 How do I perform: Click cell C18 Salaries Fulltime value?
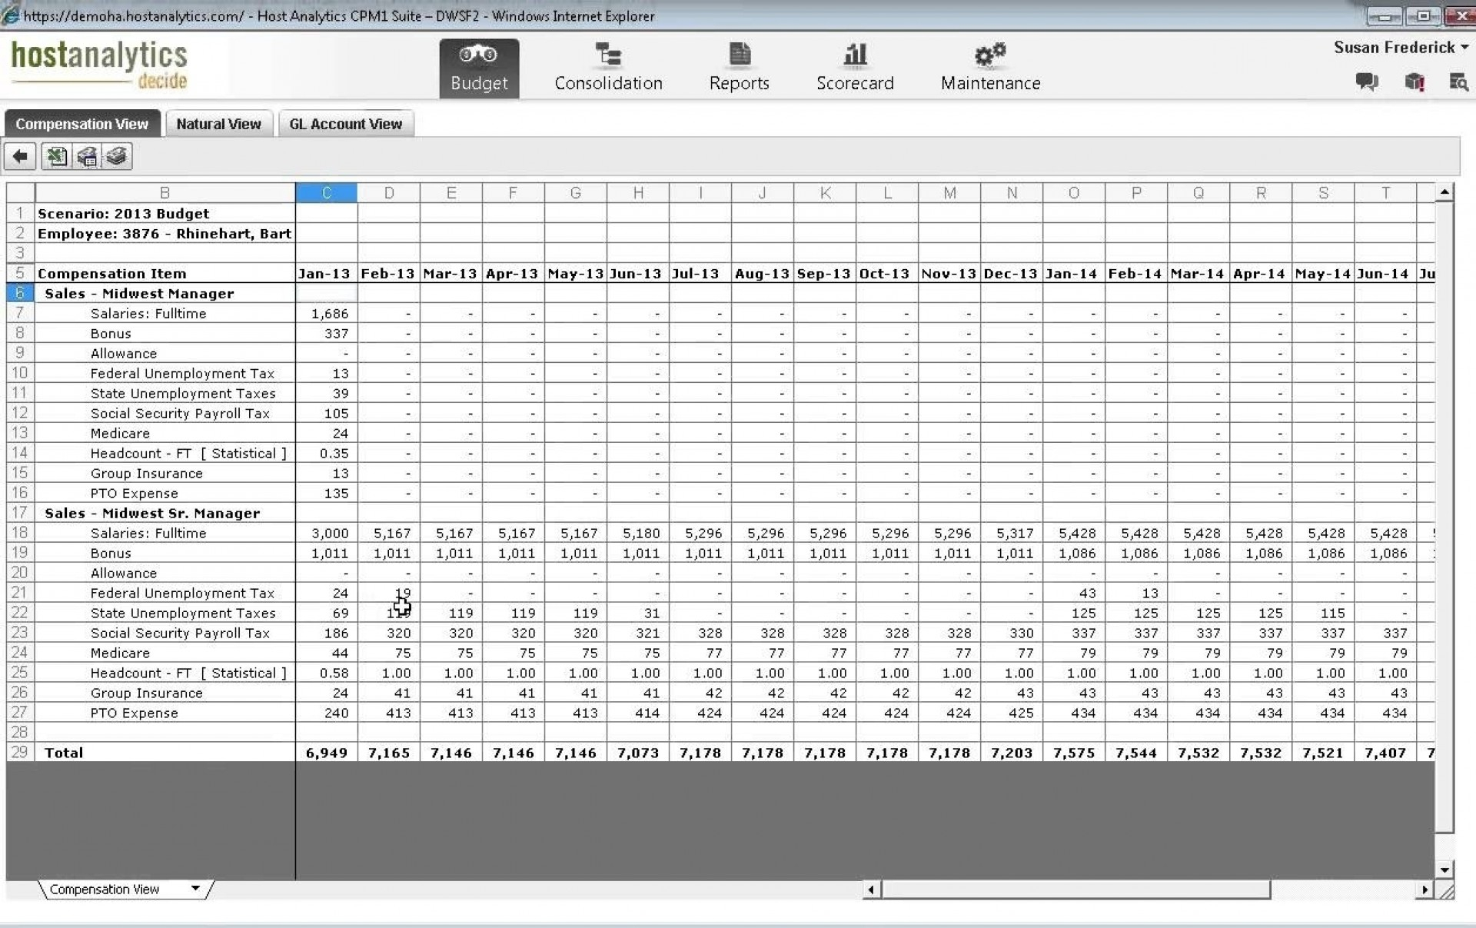coord(326,532)
